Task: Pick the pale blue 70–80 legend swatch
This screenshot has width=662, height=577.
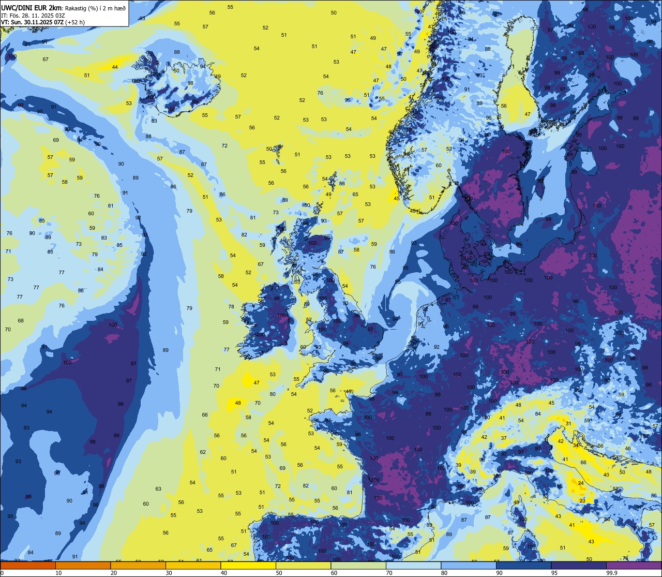Action: point(414,566)
